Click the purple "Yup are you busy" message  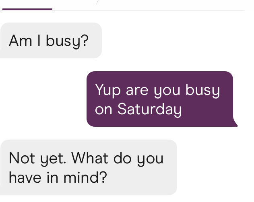coord(160,99)
